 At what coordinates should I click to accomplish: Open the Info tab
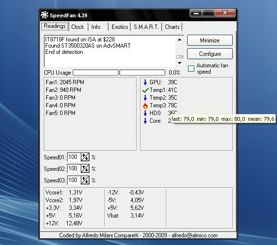(96, 27)
